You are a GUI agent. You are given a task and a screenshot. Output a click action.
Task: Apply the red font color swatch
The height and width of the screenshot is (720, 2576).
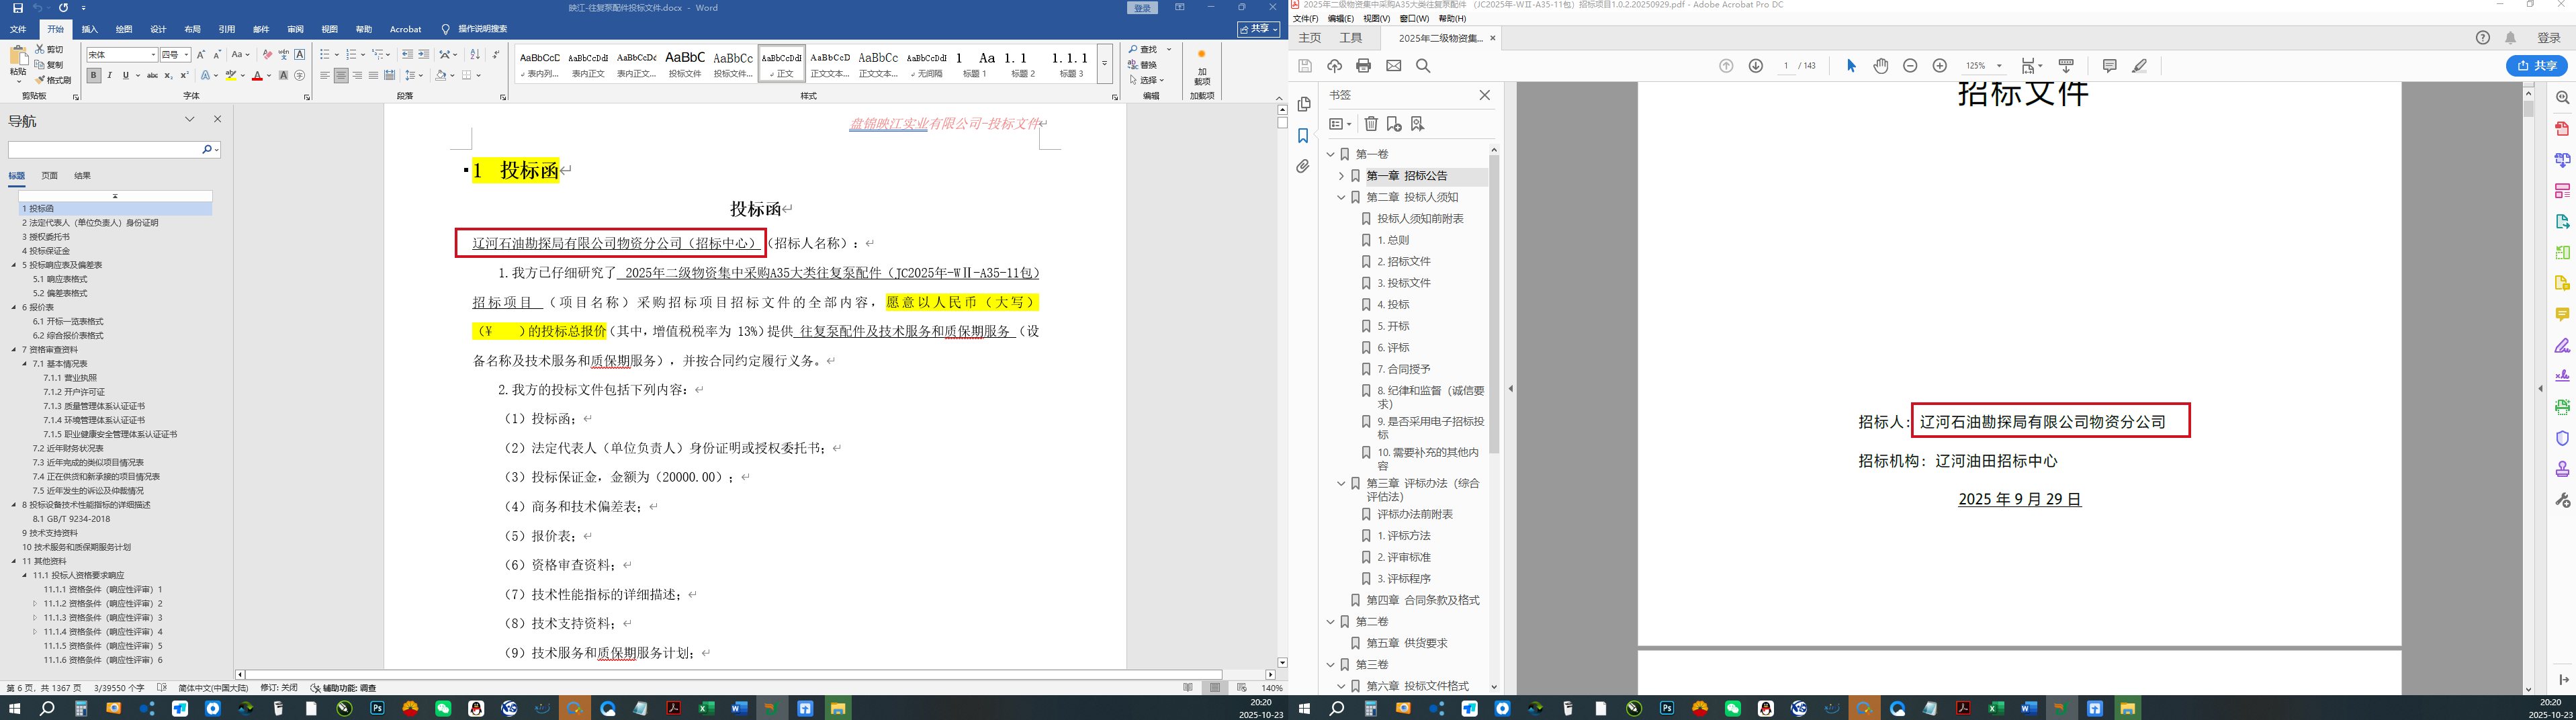pyautogui.click(x=257, y=75)
